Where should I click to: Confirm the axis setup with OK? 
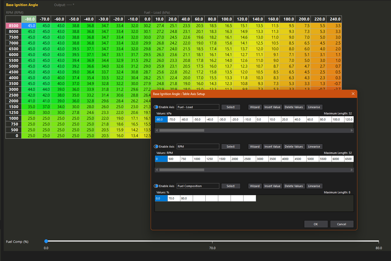tap(316, 224)
